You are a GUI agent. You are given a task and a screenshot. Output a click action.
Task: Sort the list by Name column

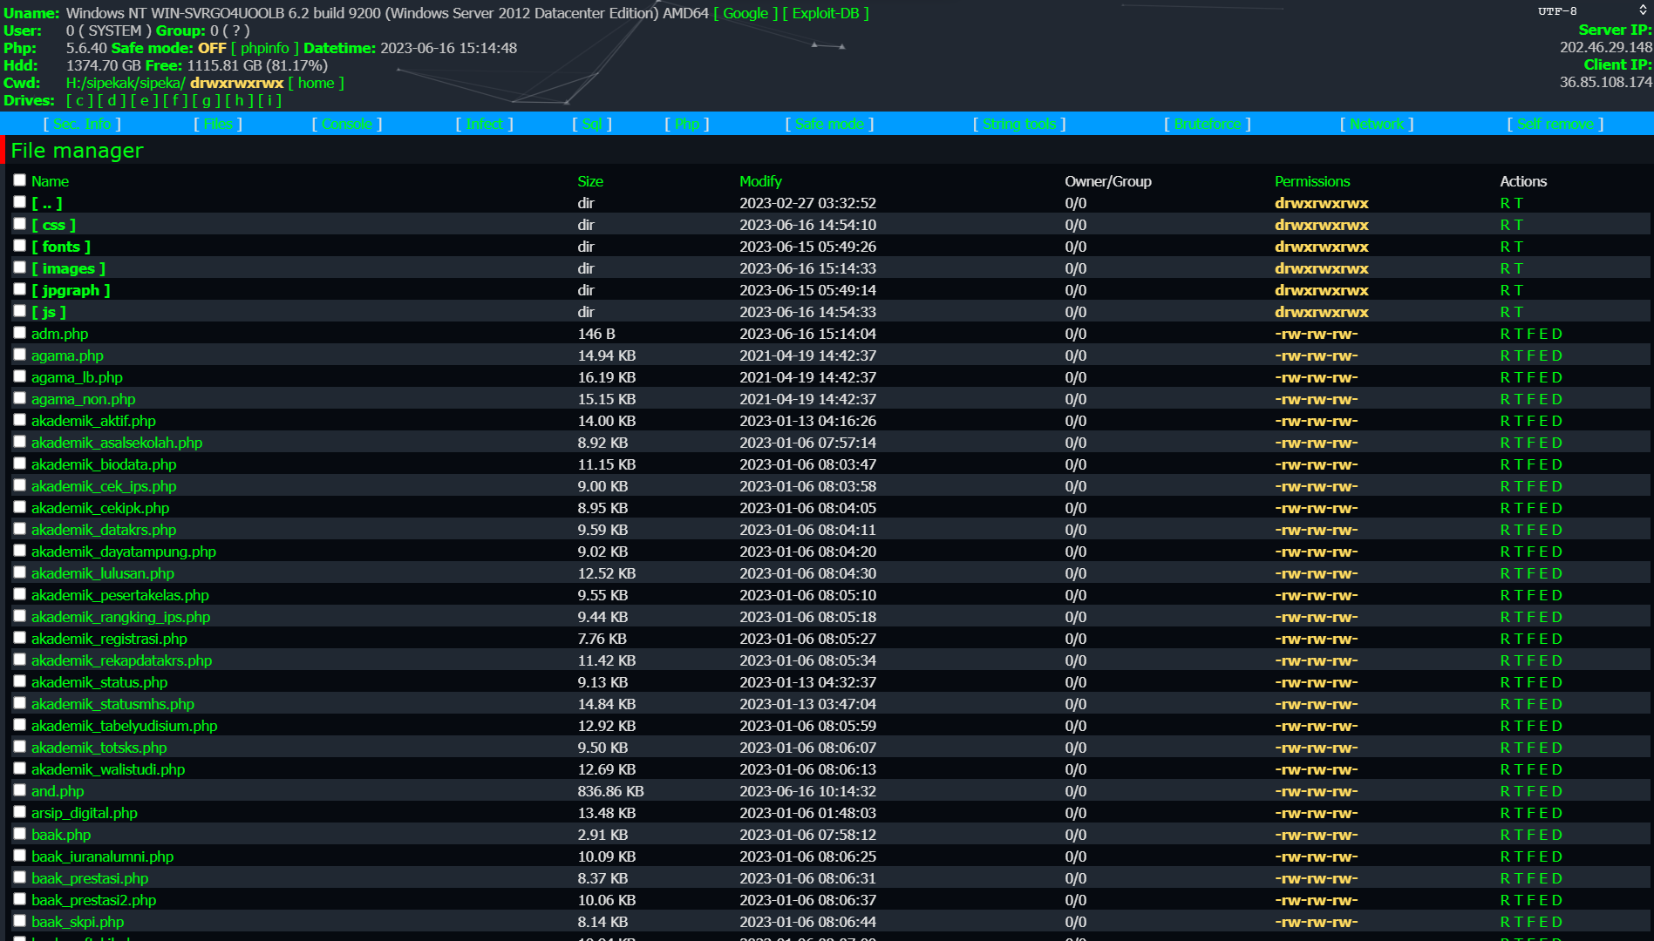pos(50,181)
